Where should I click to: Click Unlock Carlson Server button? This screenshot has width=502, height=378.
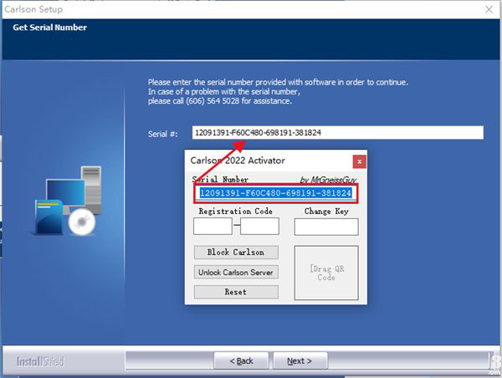point(236,272)
